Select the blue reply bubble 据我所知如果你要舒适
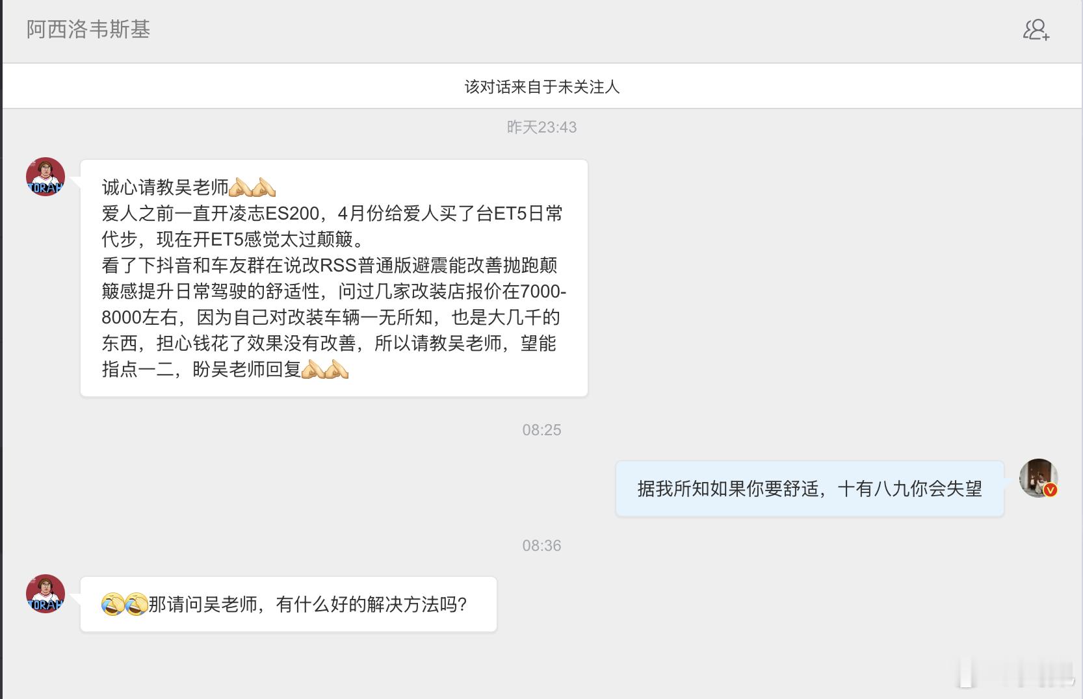The height and width of the screenshot is (699, 1083). pyautogui.click(x=810, y=489)
